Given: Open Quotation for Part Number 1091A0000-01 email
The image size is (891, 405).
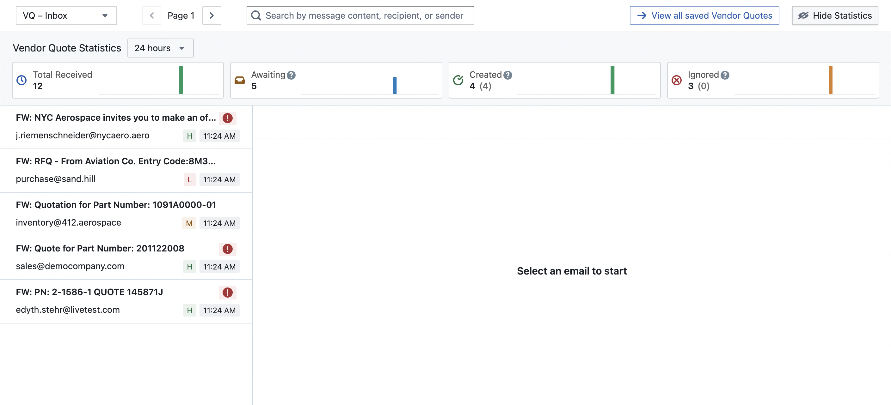Looking at the screenshot, I should [x=126, y=214].
